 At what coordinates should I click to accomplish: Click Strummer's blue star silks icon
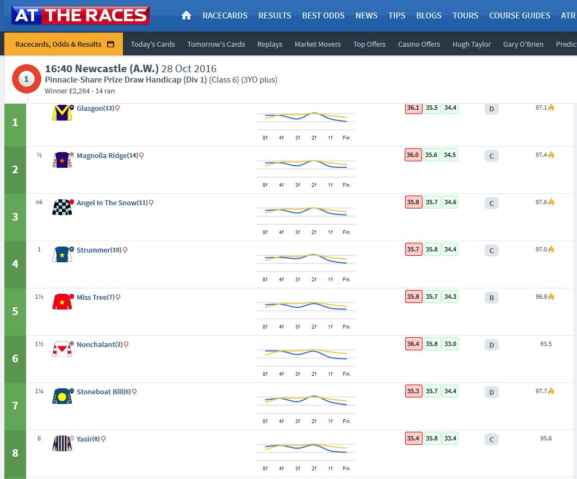62,254
